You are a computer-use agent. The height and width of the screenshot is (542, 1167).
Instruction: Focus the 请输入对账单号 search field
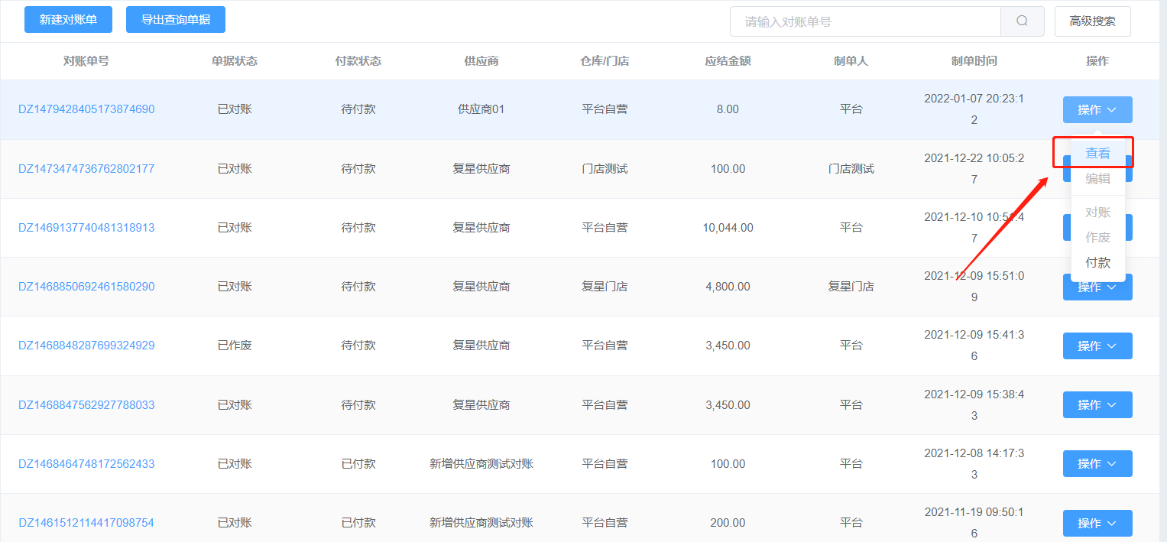(x=865, y=21)
